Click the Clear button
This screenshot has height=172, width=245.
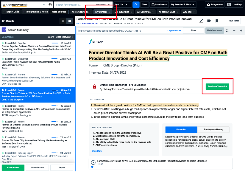(x=144, y=4)
